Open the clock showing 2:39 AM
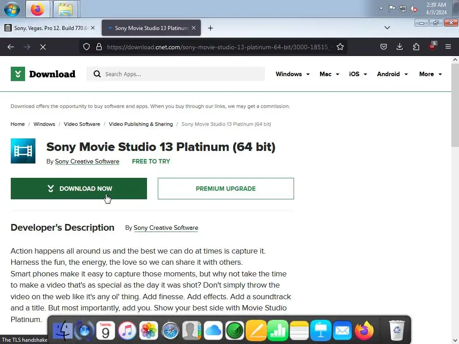459x344 pixels. (436, 9)
